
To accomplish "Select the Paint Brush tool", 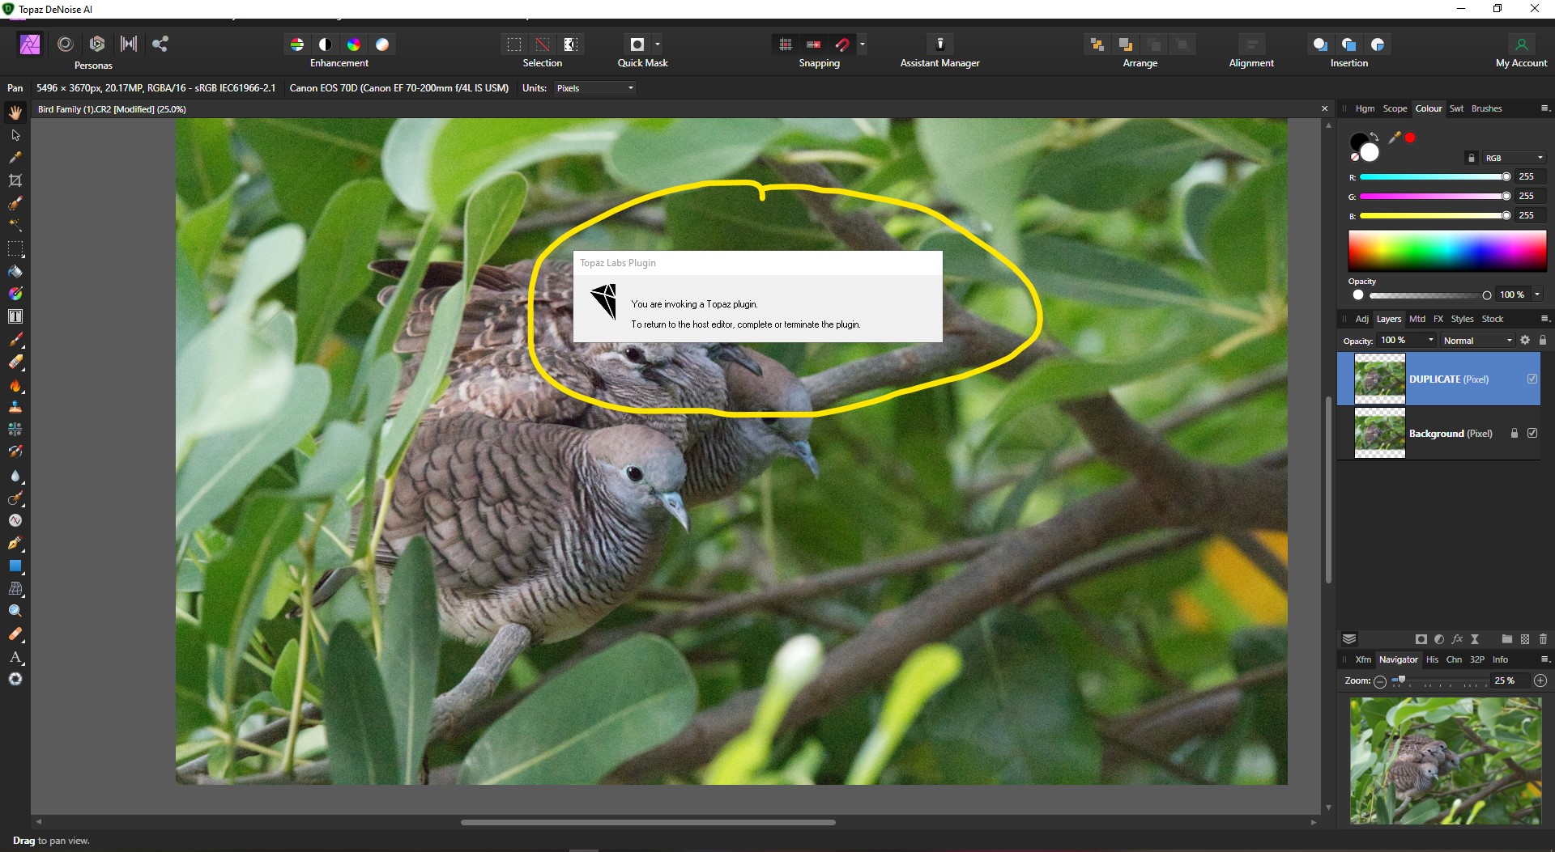I will pyautogui.click(x=15, y=340).
